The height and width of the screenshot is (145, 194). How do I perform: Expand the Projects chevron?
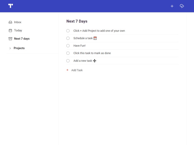tap(10, 48)
